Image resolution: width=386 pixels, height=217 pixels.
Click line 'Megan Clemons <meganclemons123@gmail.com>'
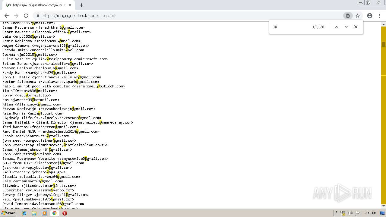[46, 46]
